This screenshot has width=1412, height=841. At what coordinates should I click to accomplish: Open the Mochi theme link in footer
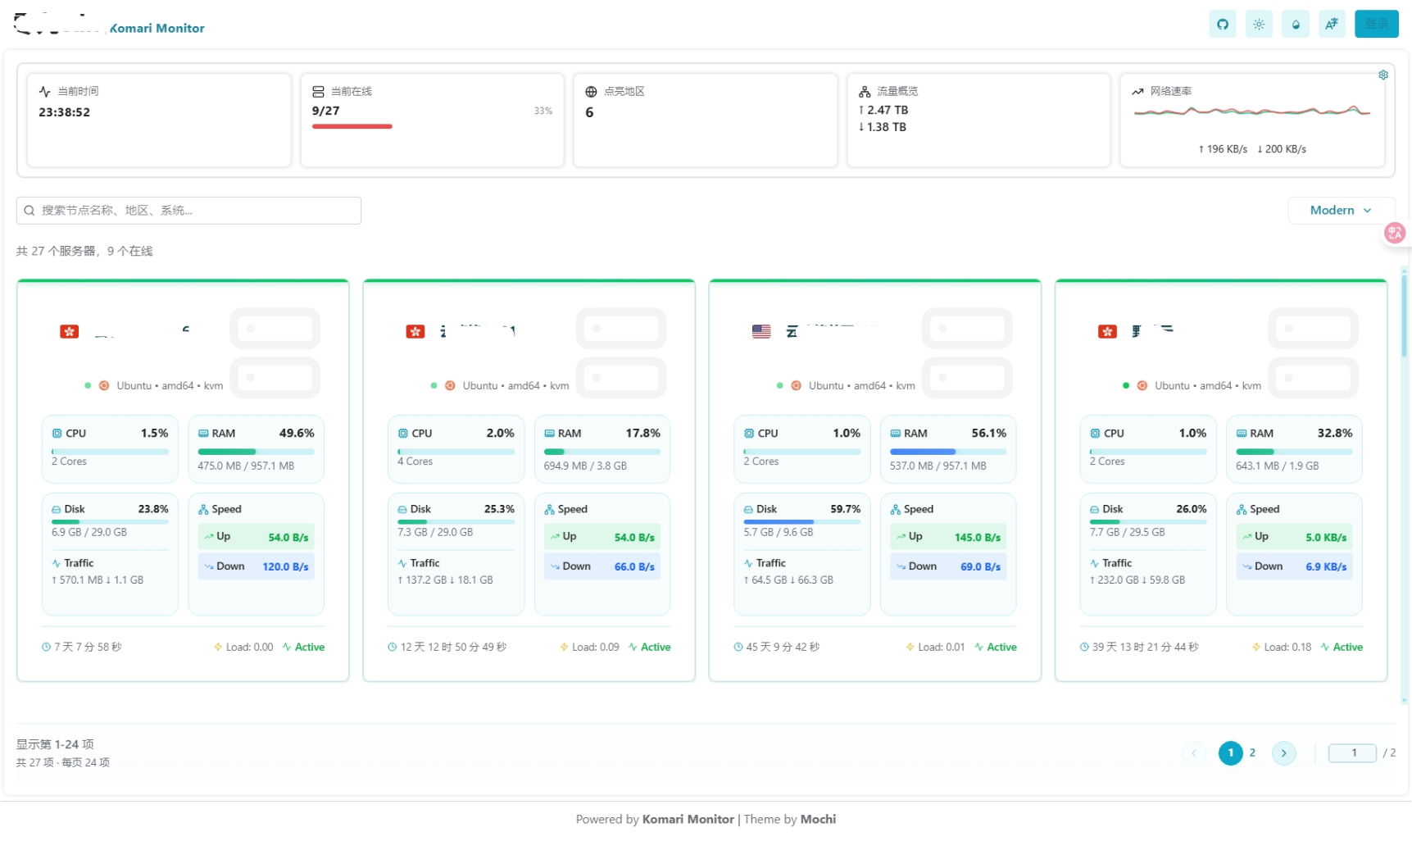point(818,819)
